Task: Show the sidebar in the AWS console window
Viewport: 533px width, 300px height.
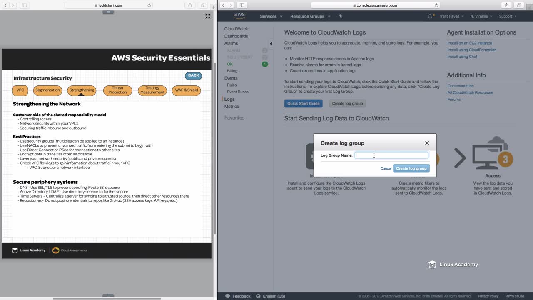Action: 242,5
